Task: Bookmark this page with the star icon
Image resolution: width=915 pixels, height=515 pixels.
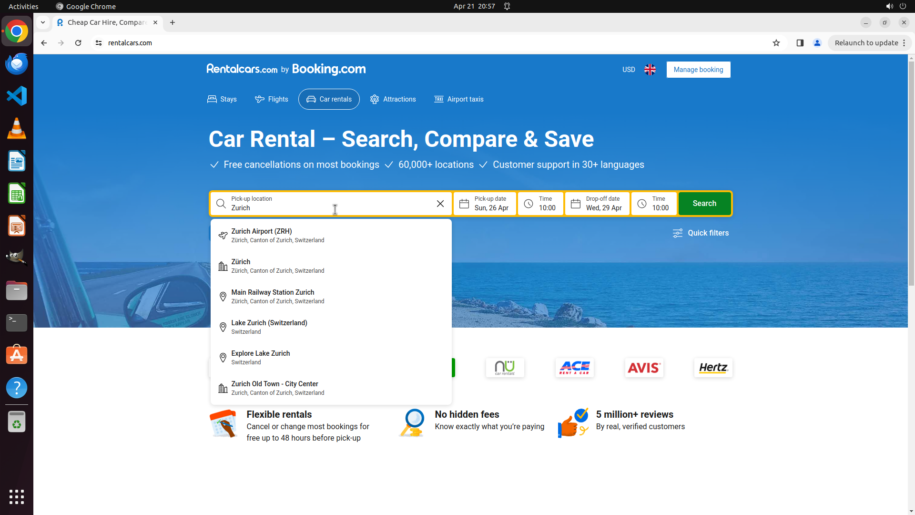Action: click(776, 43)
